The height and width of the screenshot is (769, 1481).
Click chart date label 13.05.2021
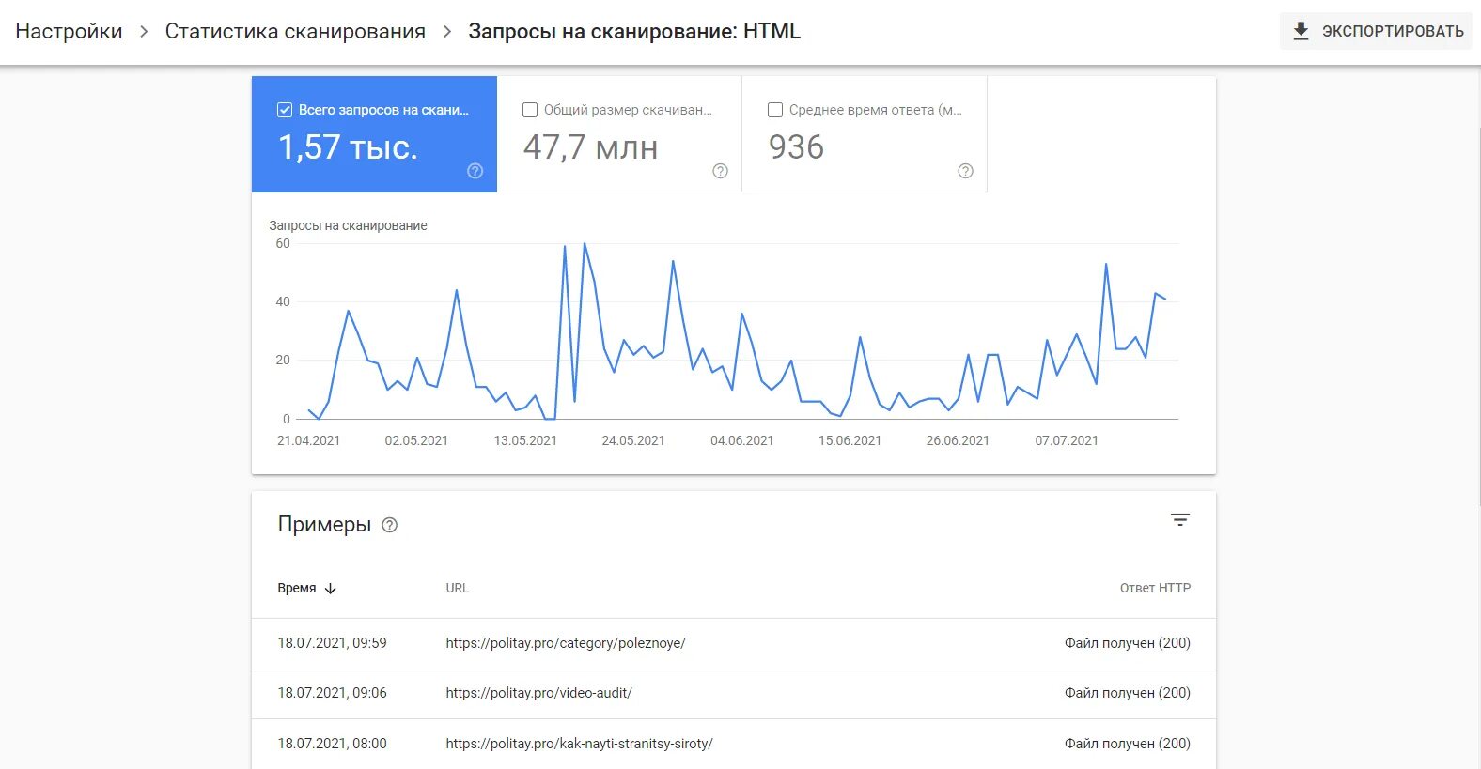coord(525,440)
